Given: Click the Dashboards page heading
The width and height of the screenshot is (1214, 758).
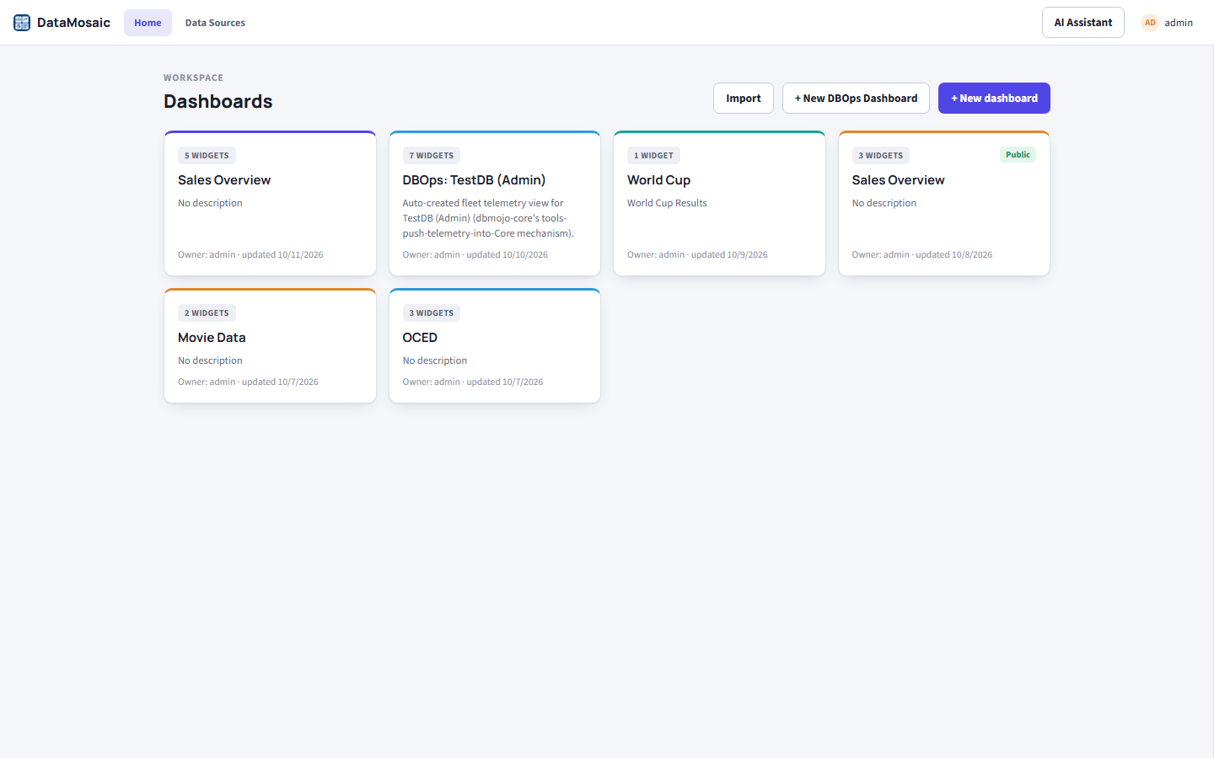Looking at the screenshot, I should pos(218,101).
